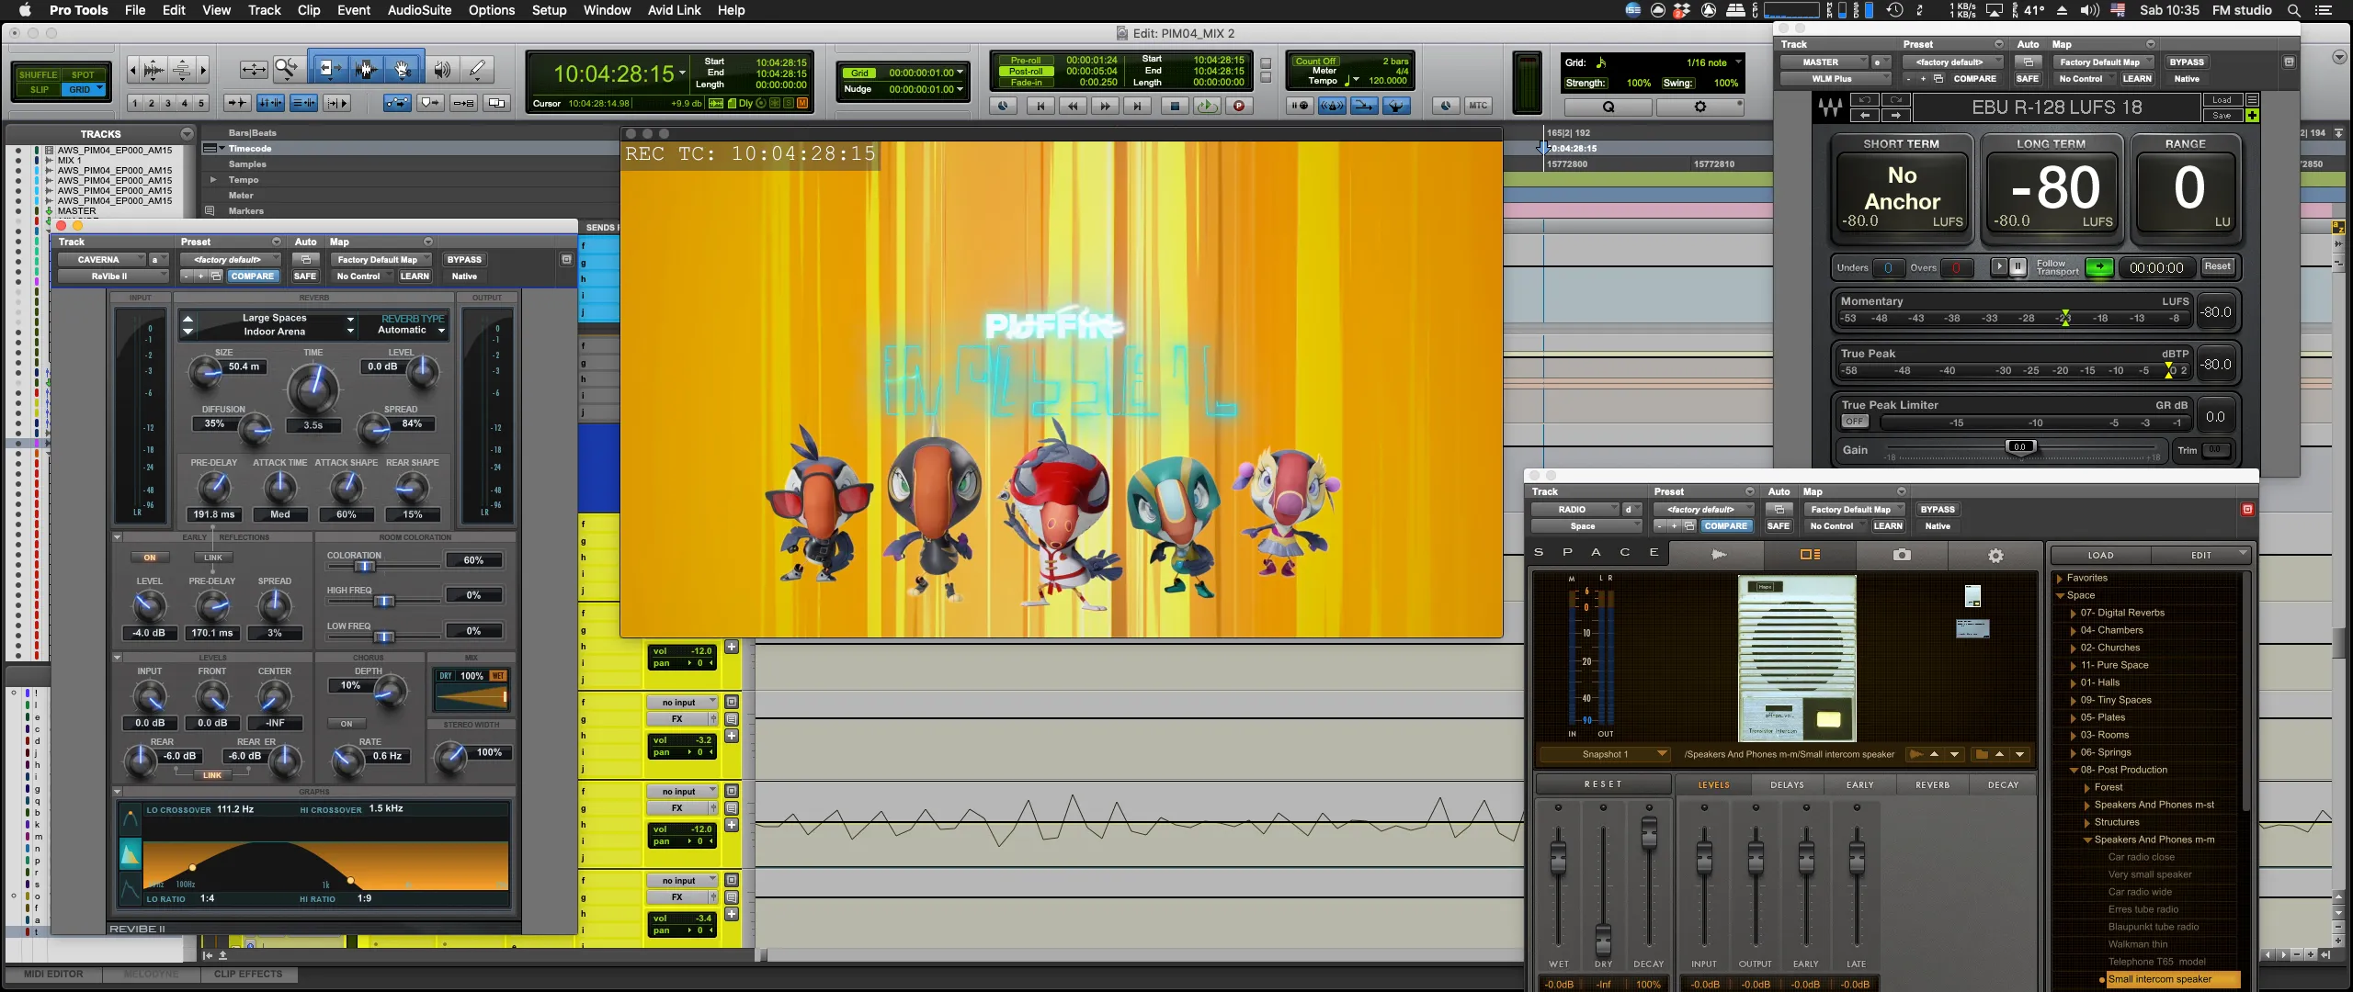This screenshot has width=2353, height=992.
Task: Select the Selector waveform tool
Action: coord(365,69)
